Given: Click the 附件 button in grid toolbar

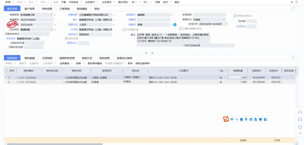Looking at the screenshot, I should click(130, 63).
